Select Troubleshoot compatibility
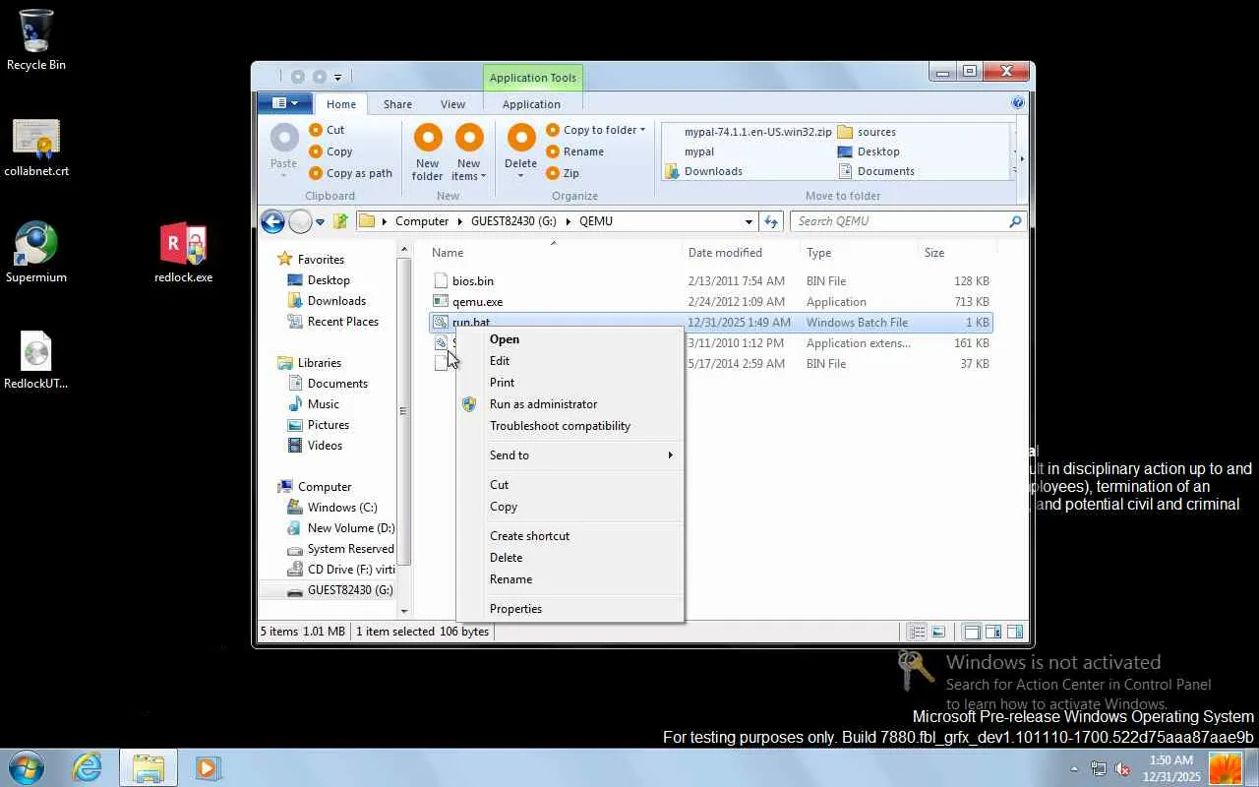 click(x=570, y=426)
